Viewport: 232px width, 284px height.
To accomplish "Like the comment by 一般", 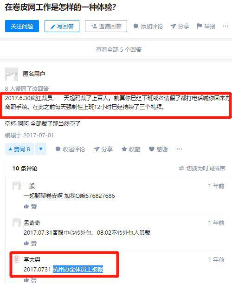I will click(30, 206).
